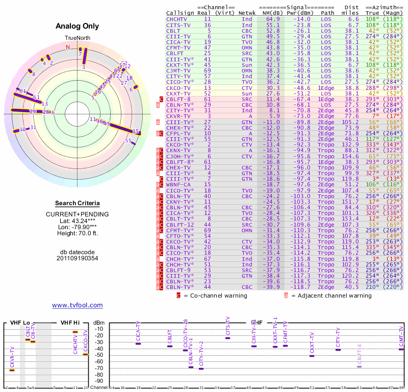Click the CJMT-TV marker on channel 69
The width and height of the screenshot is (408, 392).
[x=401, y=349]
